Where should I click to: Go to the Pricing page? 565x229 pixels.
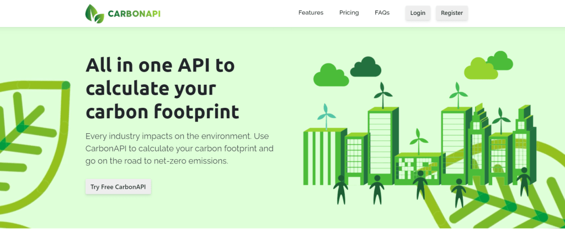(x=349, y=13)
